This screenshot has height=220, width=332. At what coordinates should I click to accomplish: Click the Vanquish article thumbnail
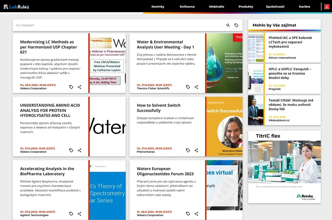(x=256, y=79)
